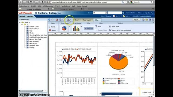Click Manage Filters
Image resolution: width=173 pixels, height=97 pixels.
[x=101, y=30]
